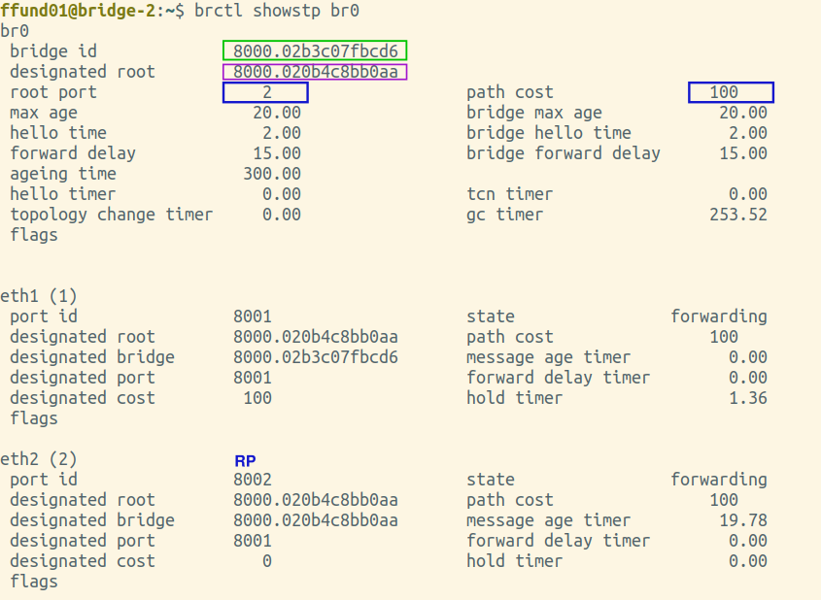Click the gc timer value 253.52
Viewport: 821px width, 600px height.
tap(738, 215)
